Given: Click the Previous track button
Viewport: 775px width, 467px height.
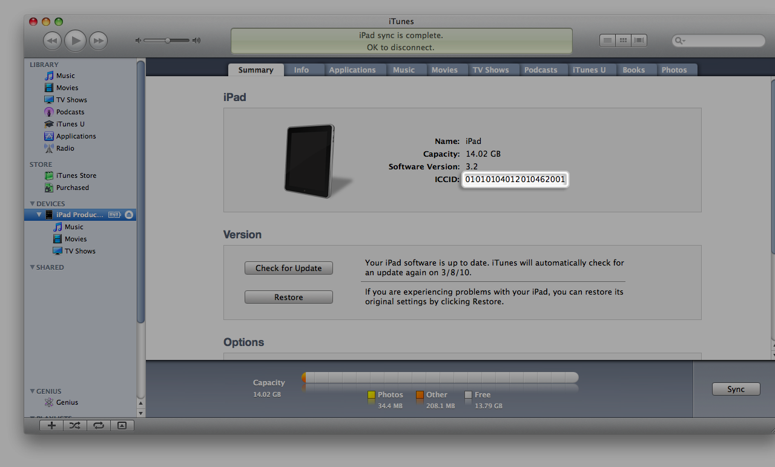Looking at the screenshot, I should 53,41.
